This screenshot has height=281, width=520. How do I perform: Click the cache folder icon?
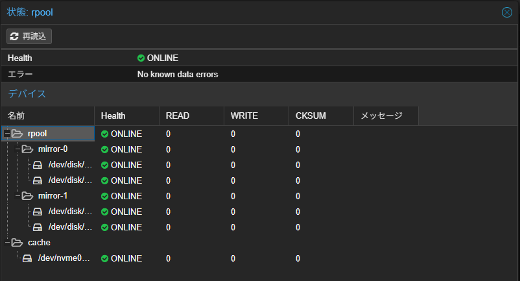point(17,243)
